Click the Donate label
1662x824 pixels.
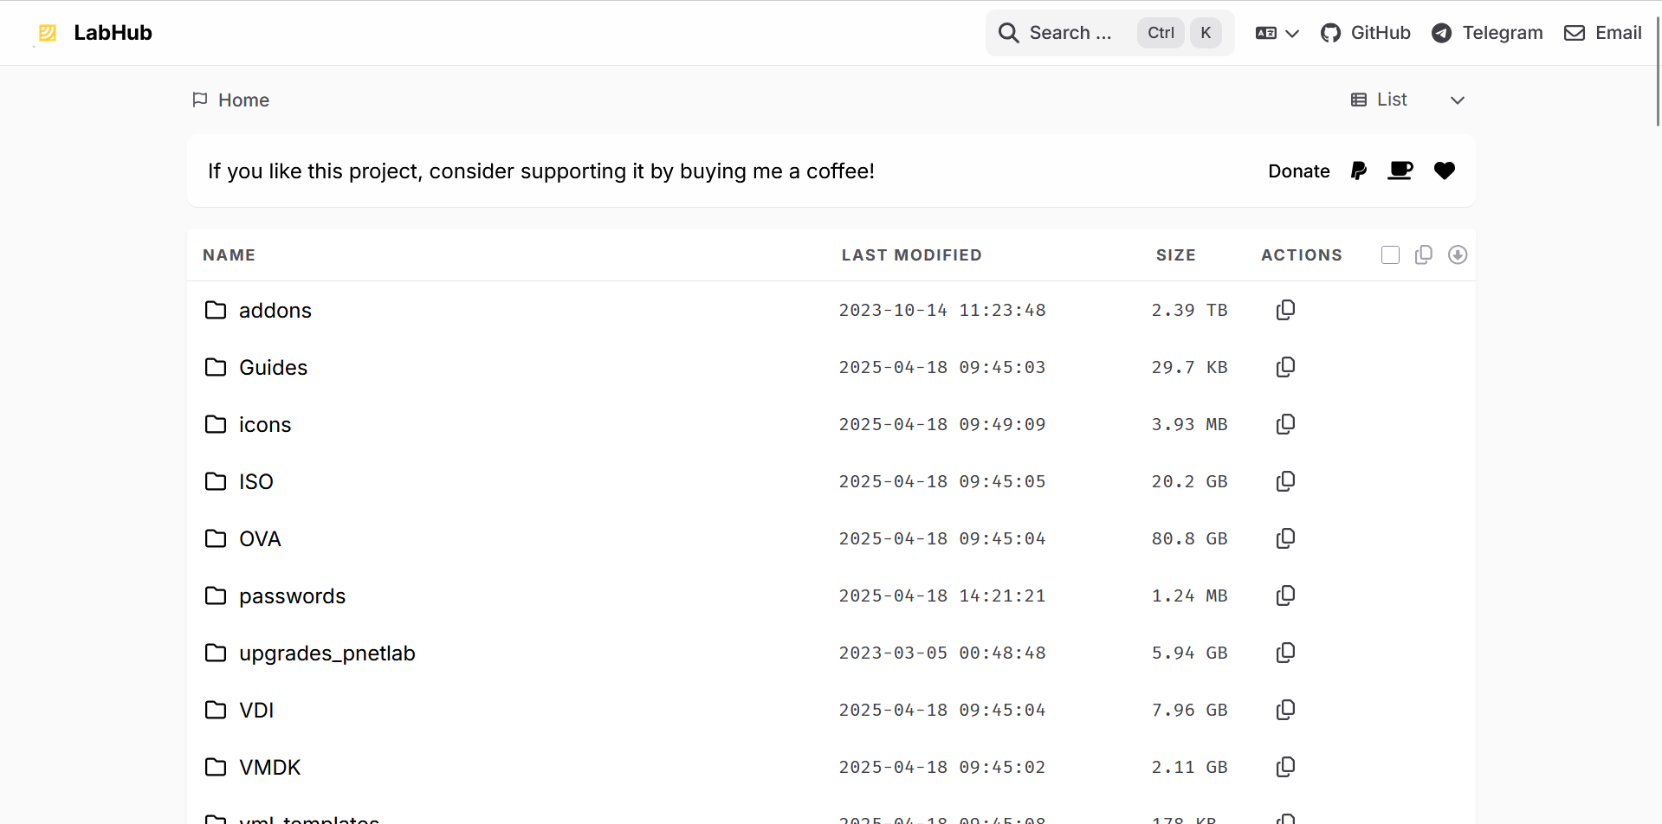point(1298,171)
